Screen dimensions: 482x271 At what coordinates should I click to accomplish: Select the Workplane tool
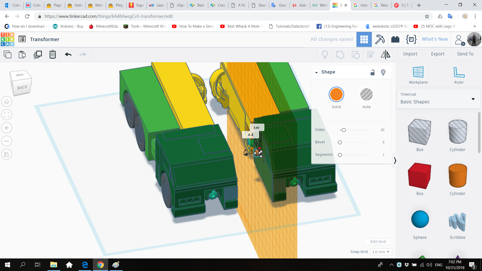[x=418, y=75]
